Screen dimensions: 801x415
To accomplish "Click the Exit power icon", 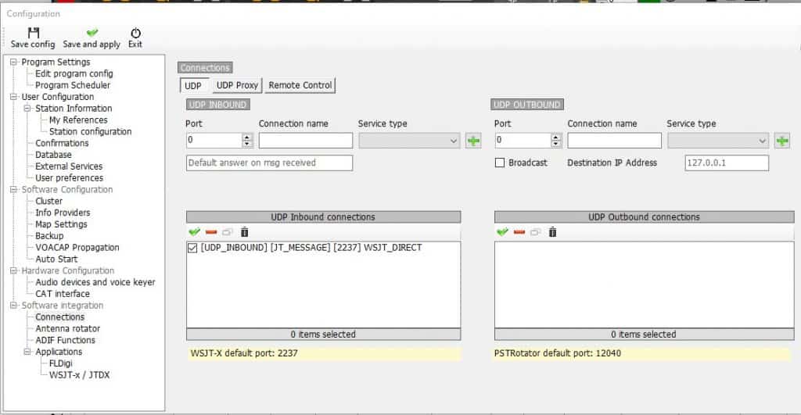I will [135, 33].
